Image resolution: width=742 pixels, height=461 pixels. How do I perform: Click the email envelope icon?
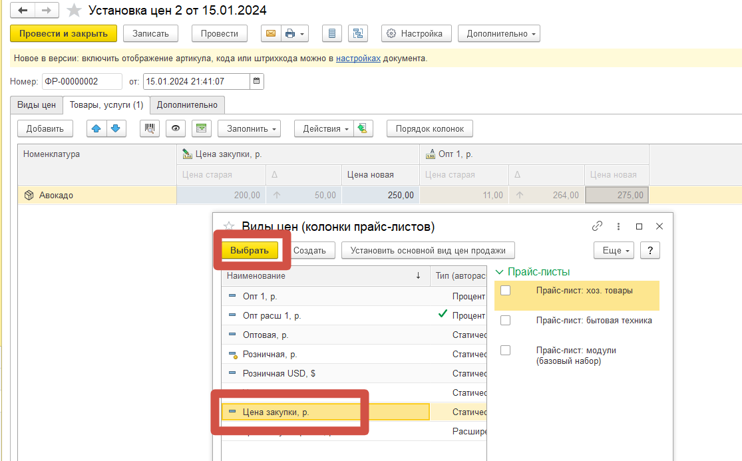pyautogui.click(x=271, y=33)
